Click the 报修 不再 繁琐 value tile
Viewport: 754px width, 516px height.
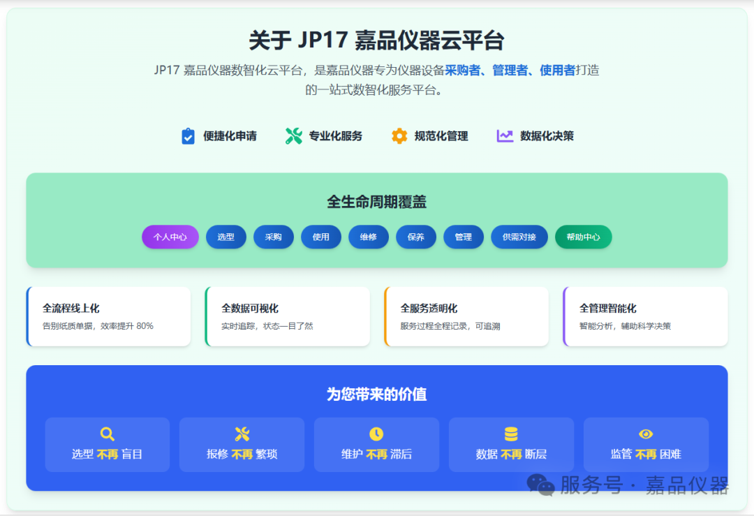[x=242, y=445]
